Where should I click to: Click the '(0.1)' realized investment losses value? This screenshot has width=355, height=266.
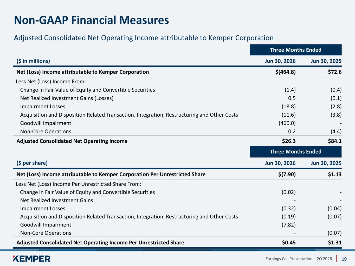point(336,98)
